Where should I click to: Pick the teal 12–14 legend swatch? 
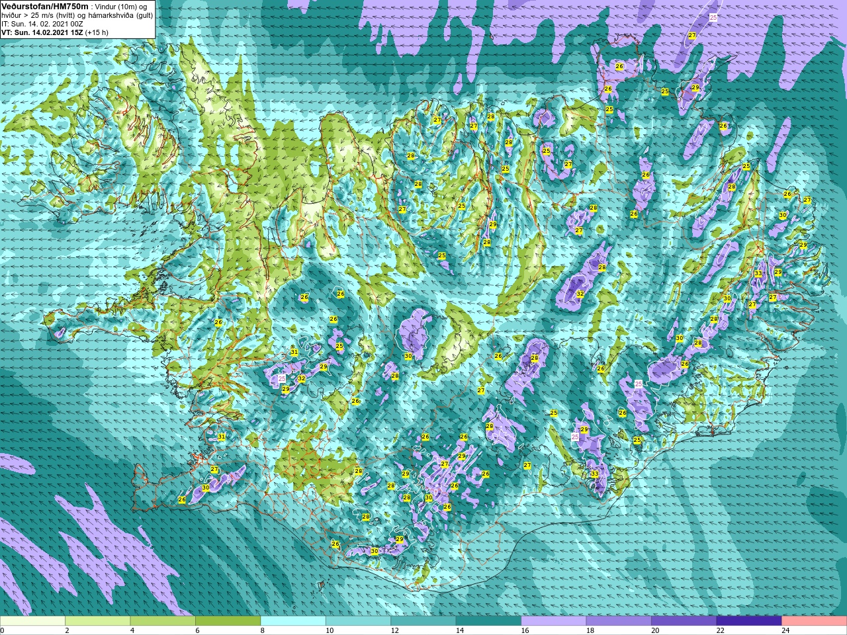tap(423, 620)
